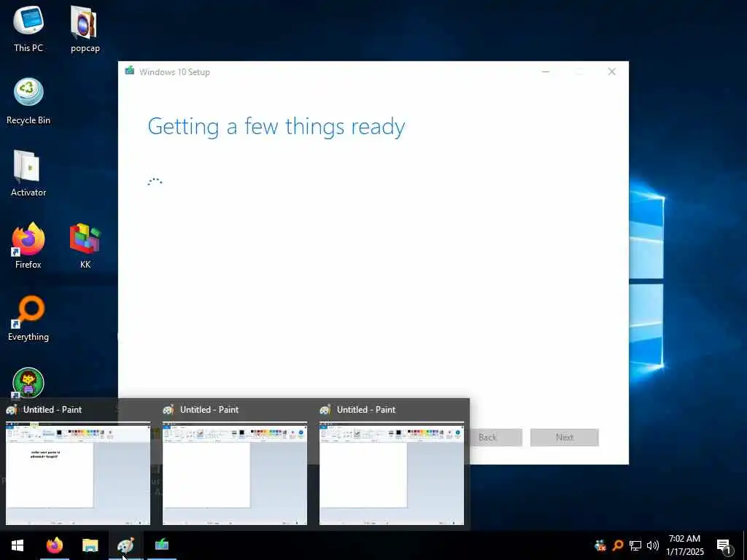Open the This PC desktop icon
Viewport: 747px width, 560px height.
28,28
